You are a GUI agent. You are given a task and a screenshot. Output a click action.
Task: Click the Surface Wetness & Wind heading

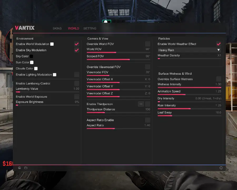(x=175, y=74)
